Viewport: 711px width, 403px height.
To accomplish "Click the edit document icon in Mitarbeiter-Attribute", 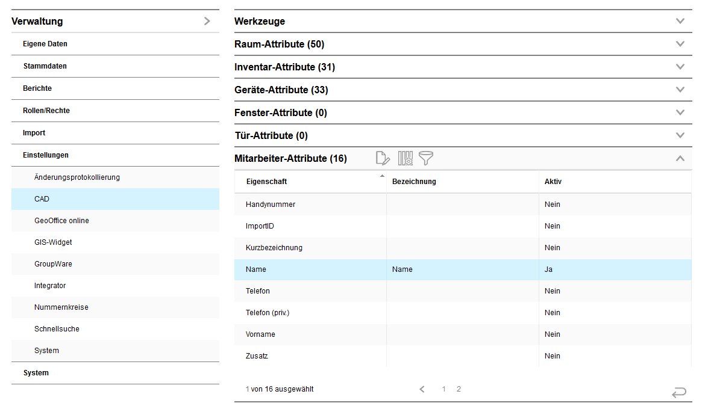I will [x=383, y=159].
